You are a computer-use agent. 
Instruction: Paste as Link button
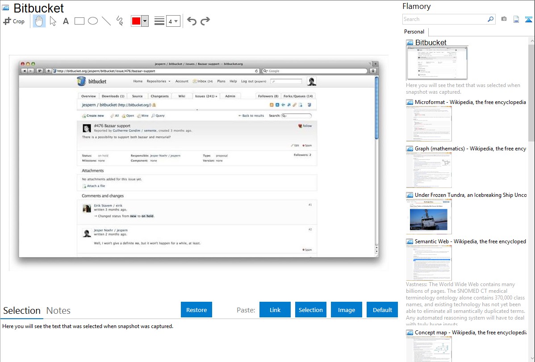[x=275, y=310]
